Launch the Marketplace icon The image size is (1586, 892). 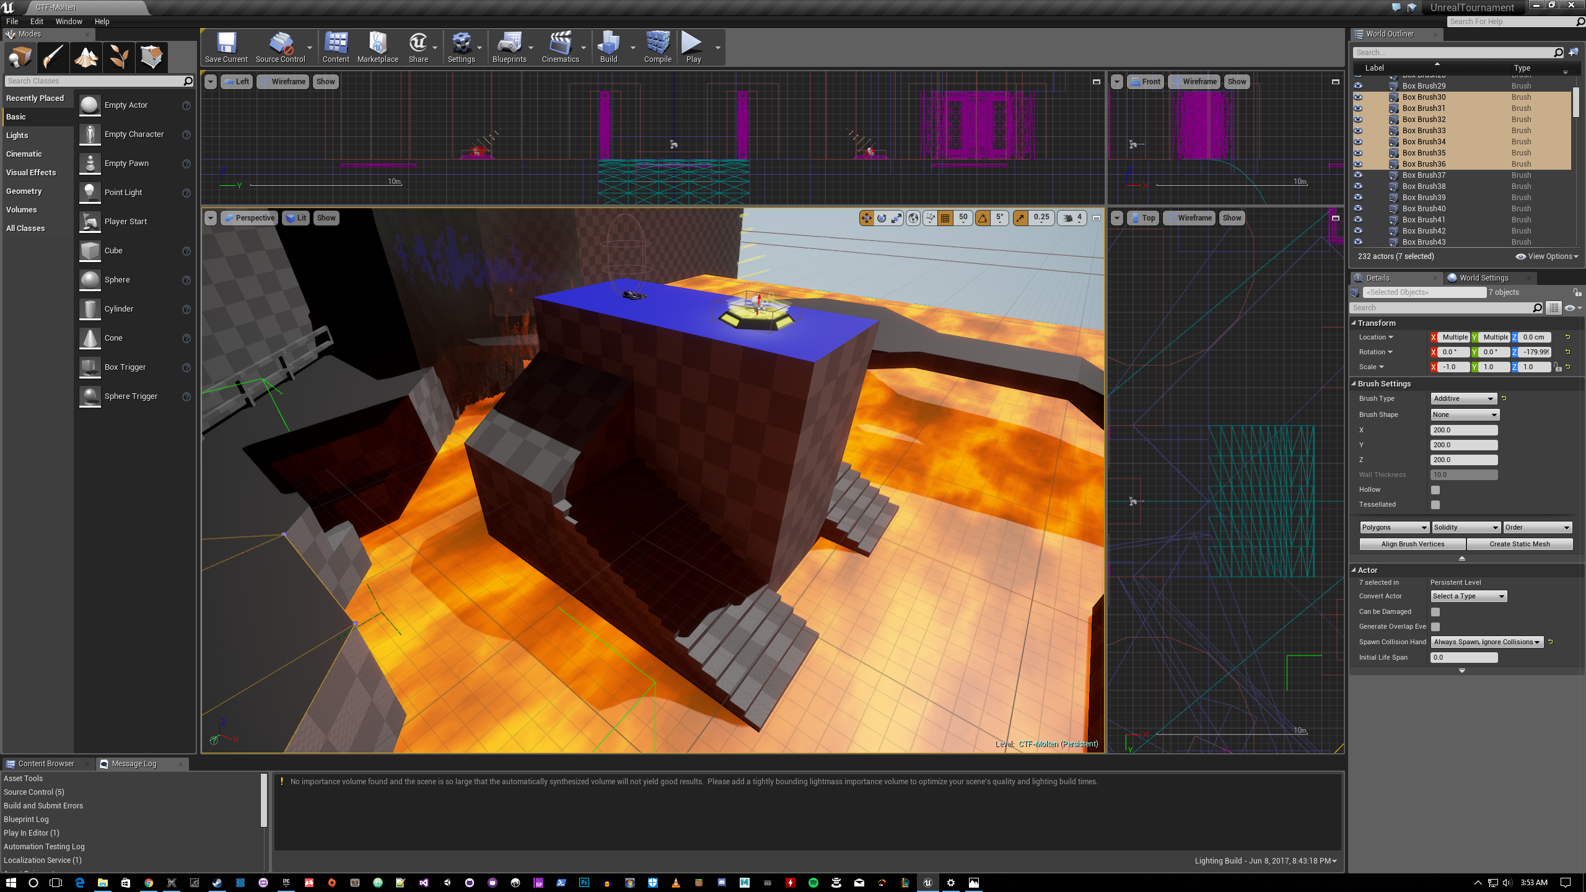(378, 47)
